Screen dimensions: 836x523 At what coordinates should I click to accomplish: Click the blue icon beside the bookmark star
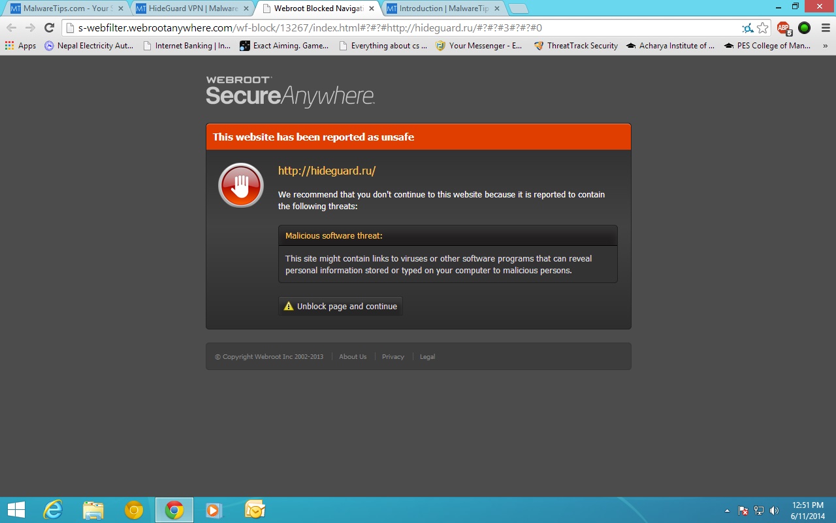(x=748, y=28)
